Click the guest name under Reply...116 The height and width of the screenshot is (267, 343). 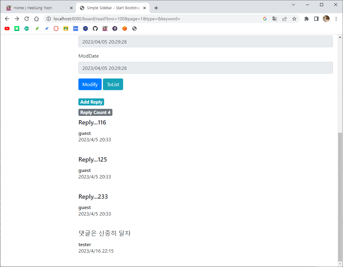85,133
